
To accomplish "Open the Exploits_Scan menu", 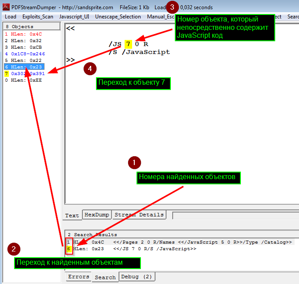I will click(38, 17).
